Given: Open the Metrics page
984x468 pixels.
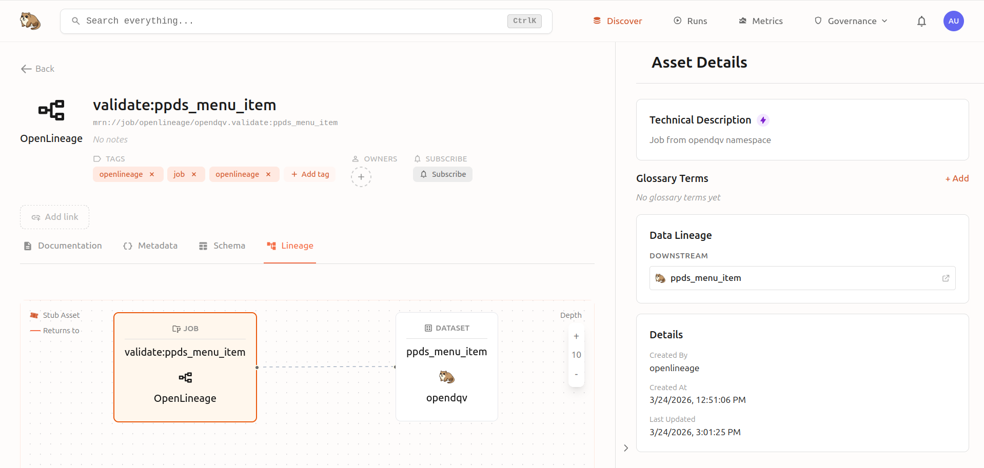Looking at the screenshot, I should pos(760,21).
